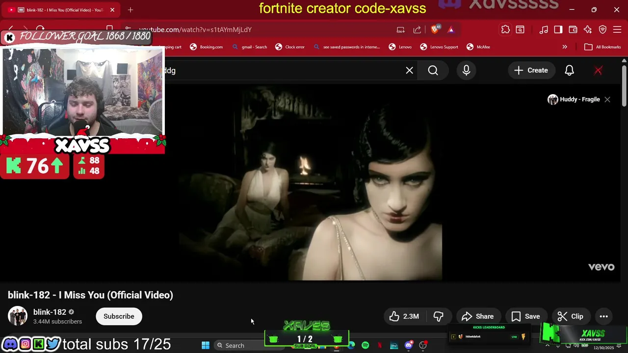Open Leo AI sparkle icon

[588, 29]
